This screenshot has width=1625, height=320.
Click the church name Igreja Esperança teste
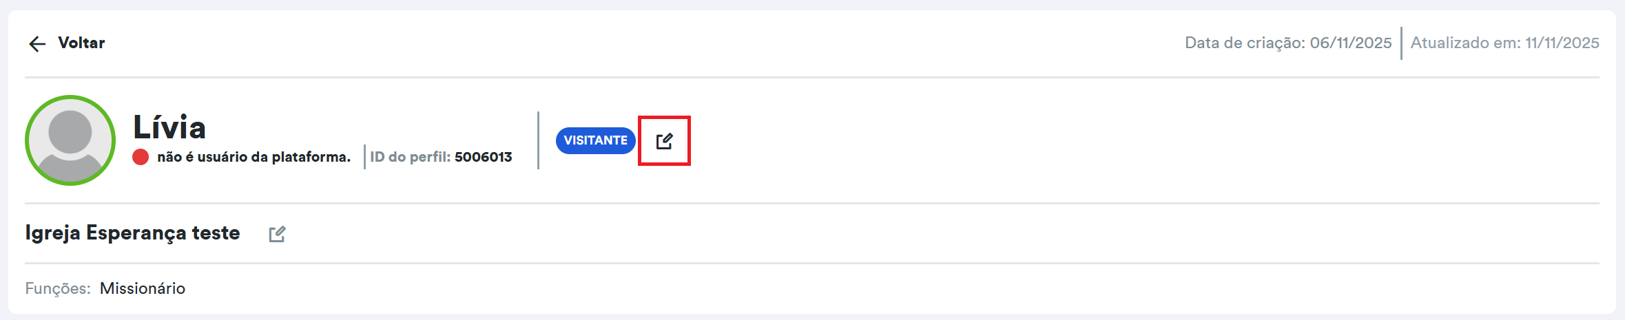132,233
